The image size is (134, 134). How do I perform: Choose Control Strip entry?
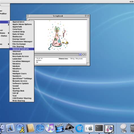click(22, 32)
